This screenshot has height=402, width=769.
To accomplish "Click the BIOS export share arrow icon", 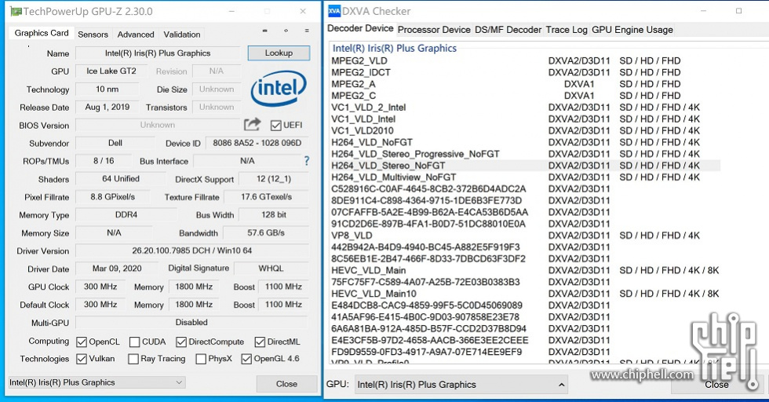I will click(x=252, y=125).
